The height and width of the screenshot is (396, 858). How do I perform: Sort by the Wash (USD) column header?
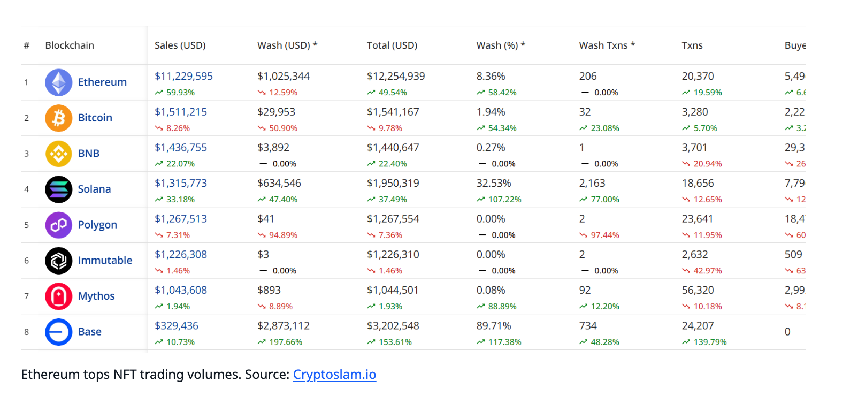(287, 45)
